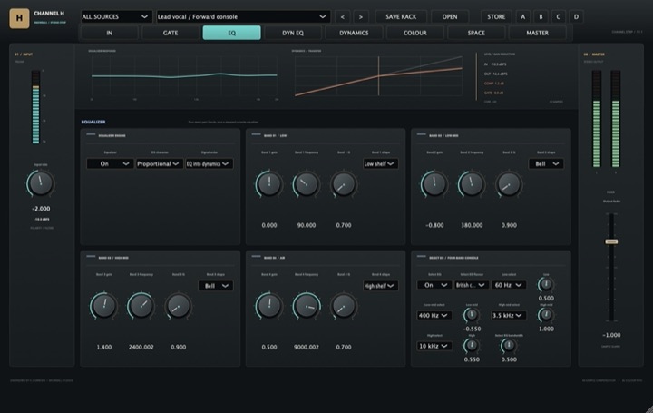Open the DYNAMICS tab
This screenshot has width=653, height=413.
click(x=354, y=33)
